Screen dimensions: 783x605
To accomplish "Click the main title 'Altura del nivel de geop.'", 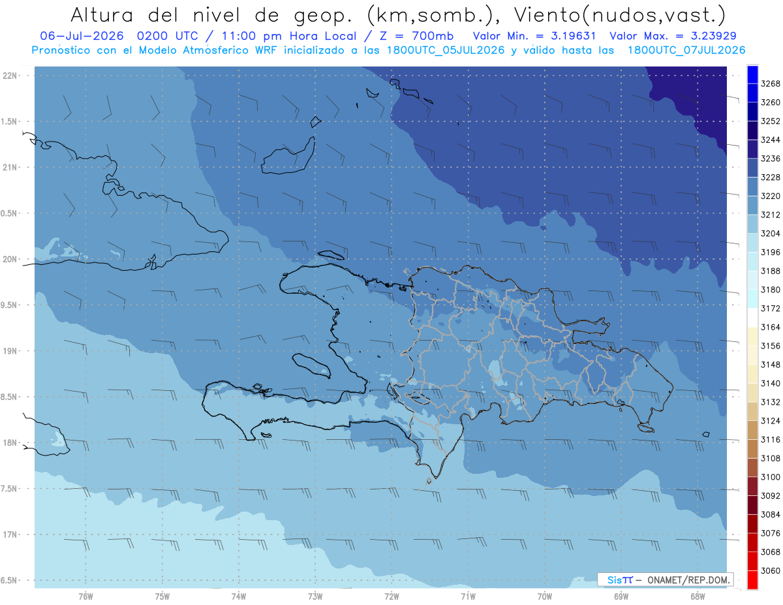I will (213, 14).
